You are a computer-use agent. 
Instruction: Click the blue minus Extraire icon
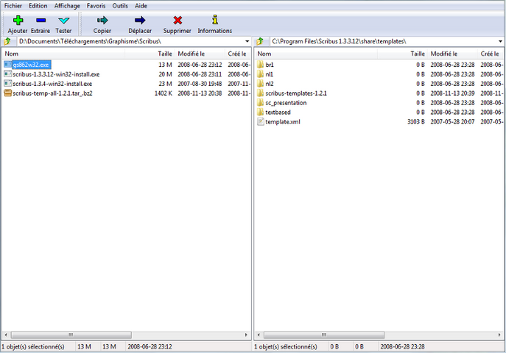41,20
